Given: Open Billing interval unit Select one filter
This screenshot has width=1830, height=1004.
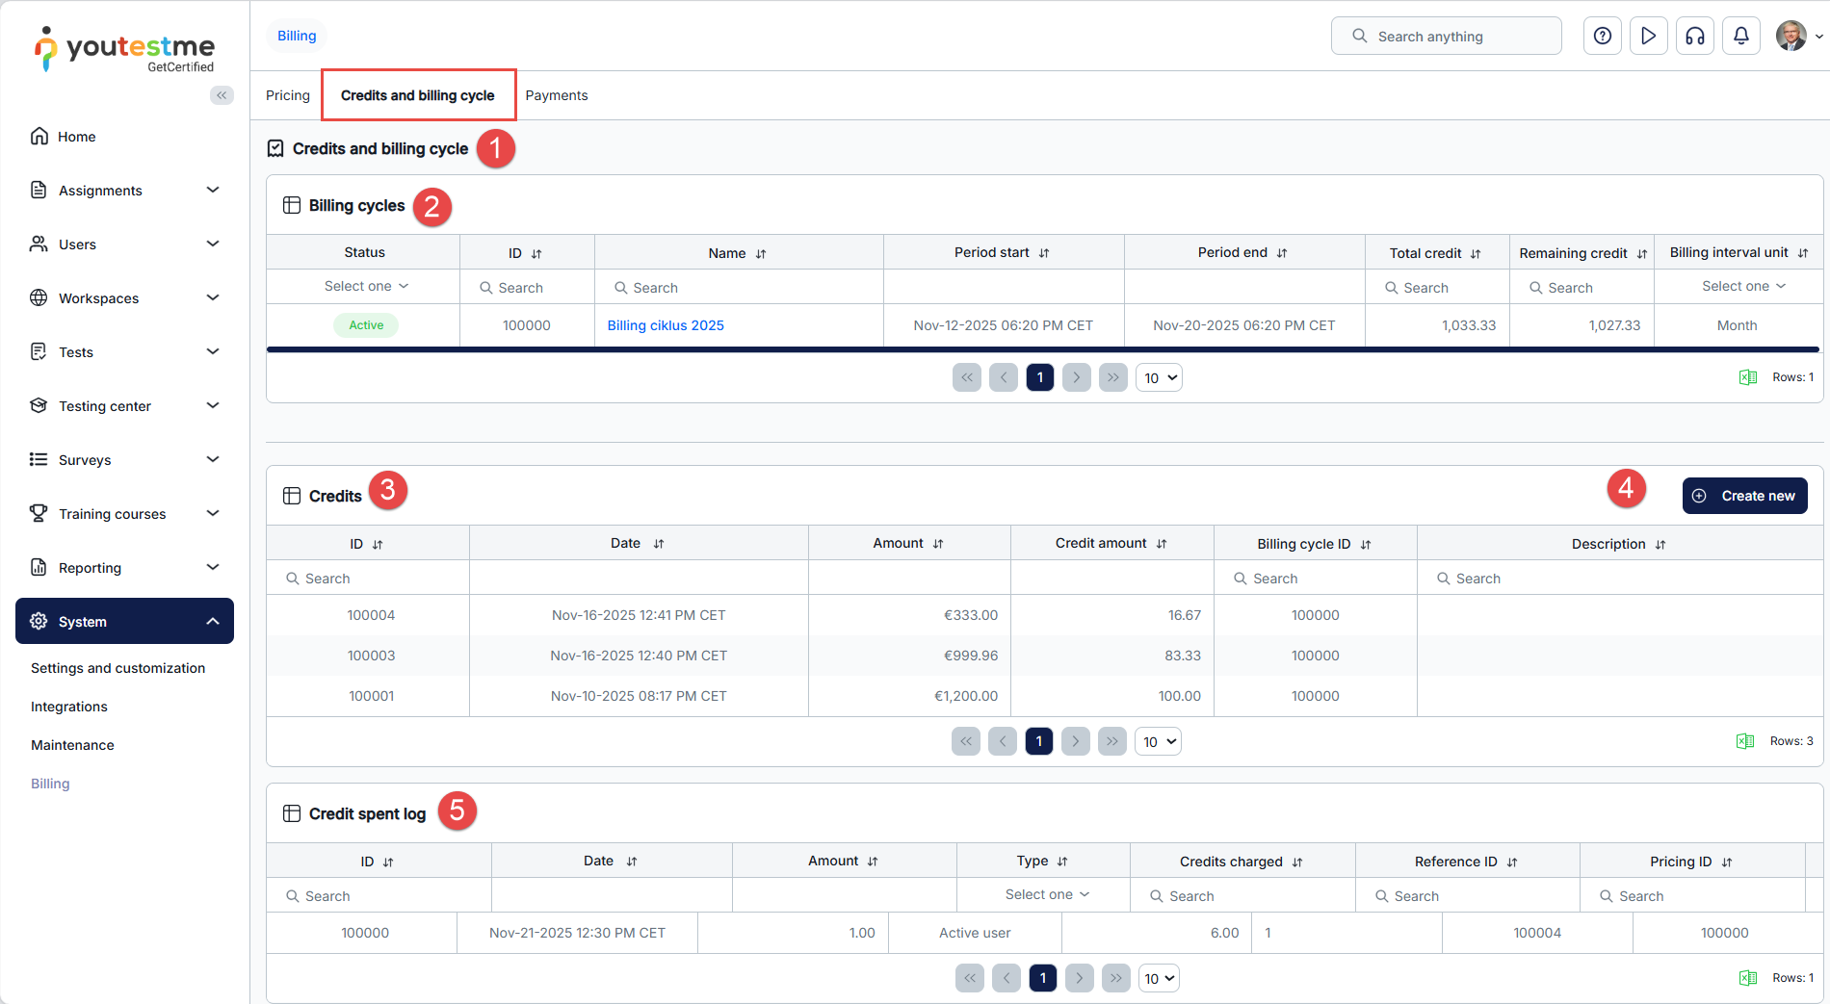Looking at the screenshot, I should pos(1743,286).
